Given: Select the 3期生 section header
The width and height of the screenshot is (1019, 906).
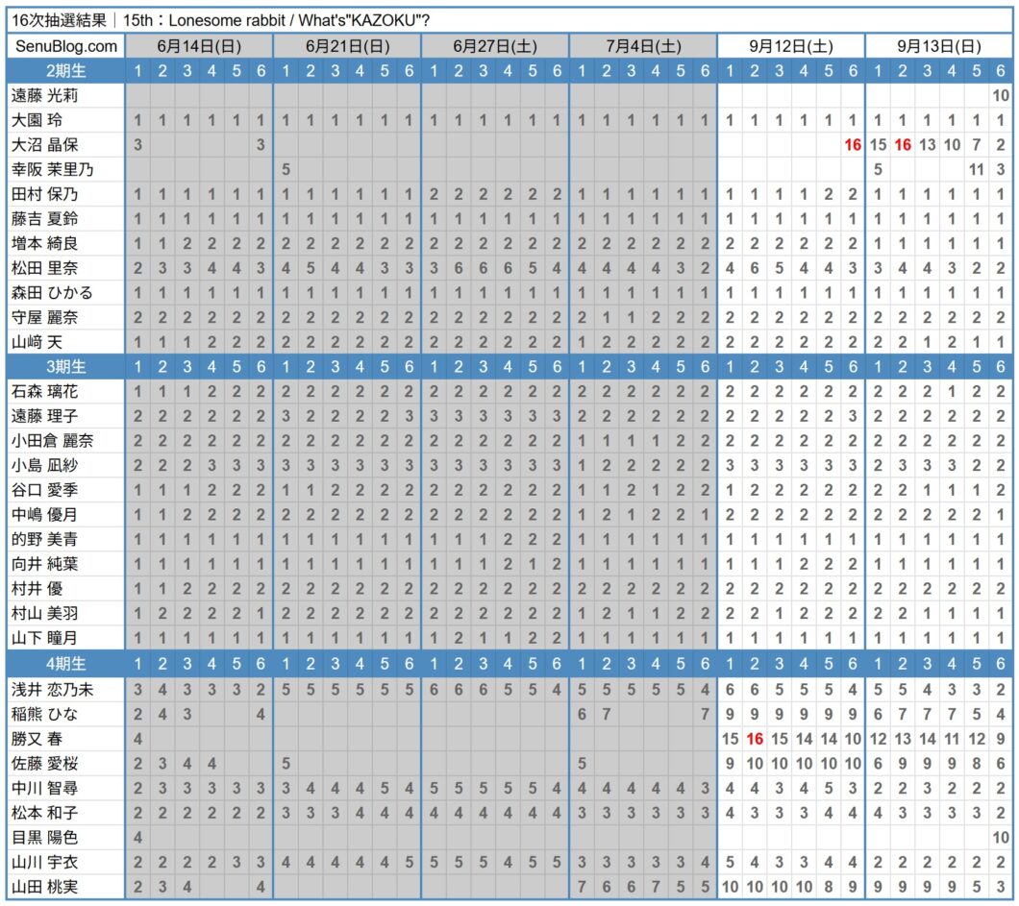Looking at the screenshot, I should [65, 367].
